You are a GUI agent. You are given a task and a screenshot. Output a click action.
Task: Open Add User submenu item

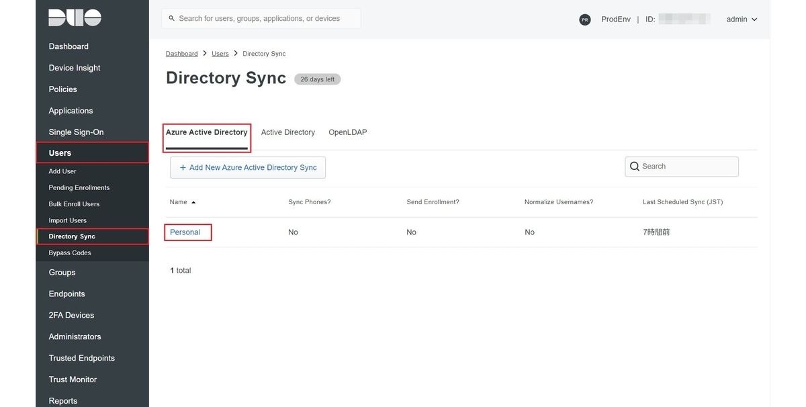pyautogui.click(x=62, y=171)
